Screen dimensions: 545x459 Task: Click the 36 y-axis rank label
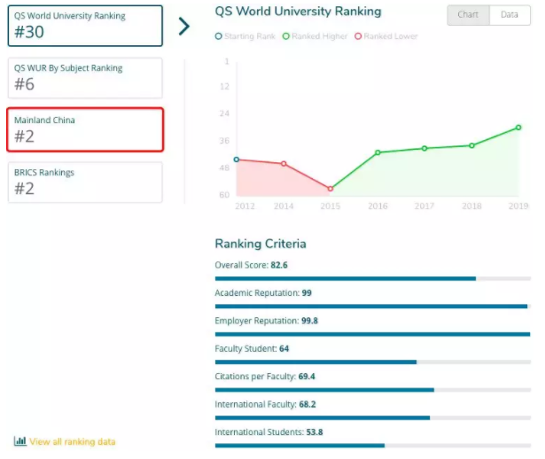[x=224, y=141]
